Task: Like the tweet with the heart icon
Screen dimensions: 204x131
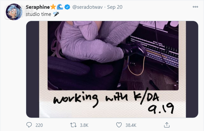Action: click(x=119, y=125)
